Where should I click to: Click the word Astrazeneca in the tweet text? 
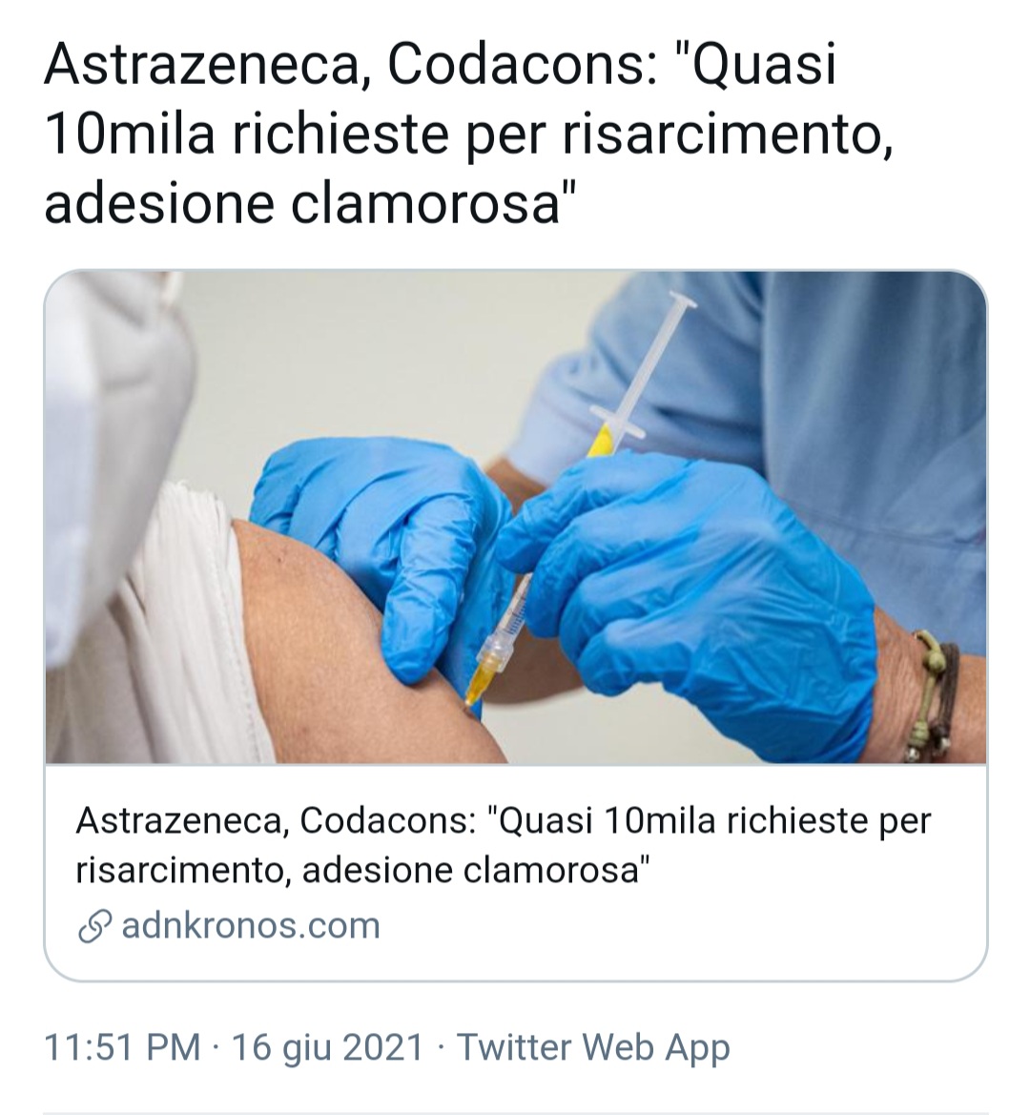[x=202, y=64]
